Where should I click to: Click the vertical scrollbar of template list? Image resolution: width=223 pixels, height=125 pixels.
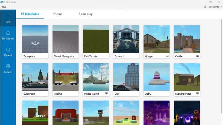tap(221, 66)
